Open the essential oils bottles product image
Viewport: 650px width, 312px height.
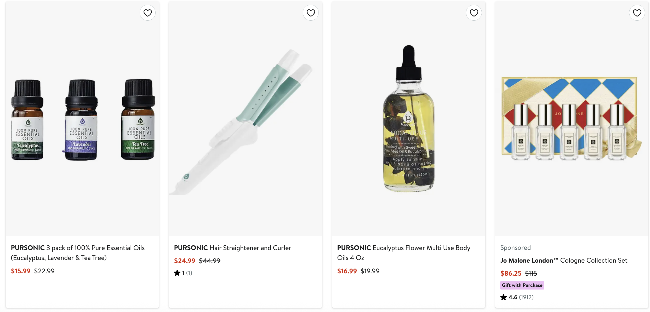pos(82,119)
